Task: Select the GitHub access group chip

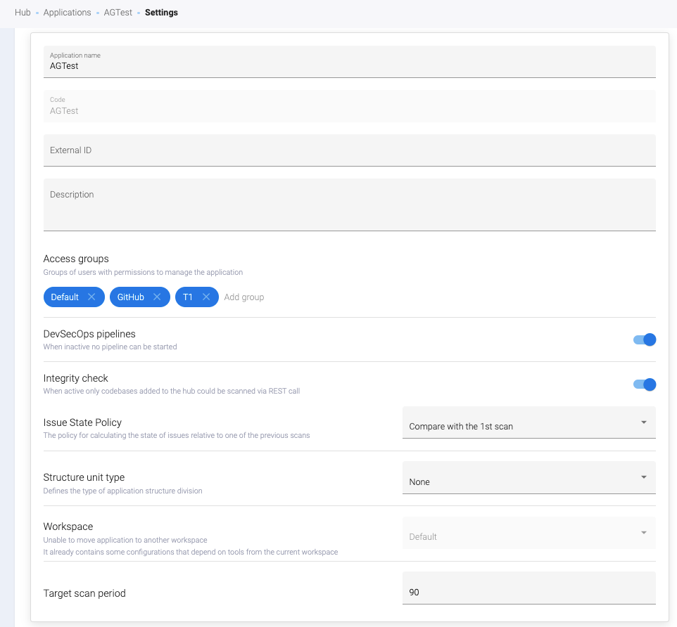Action: (x=131, y=297)
